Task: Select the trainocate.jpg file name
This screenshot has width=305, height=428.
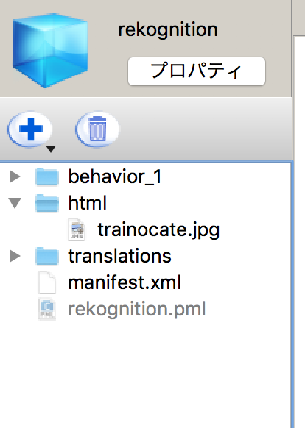Action: pos(158,230)
